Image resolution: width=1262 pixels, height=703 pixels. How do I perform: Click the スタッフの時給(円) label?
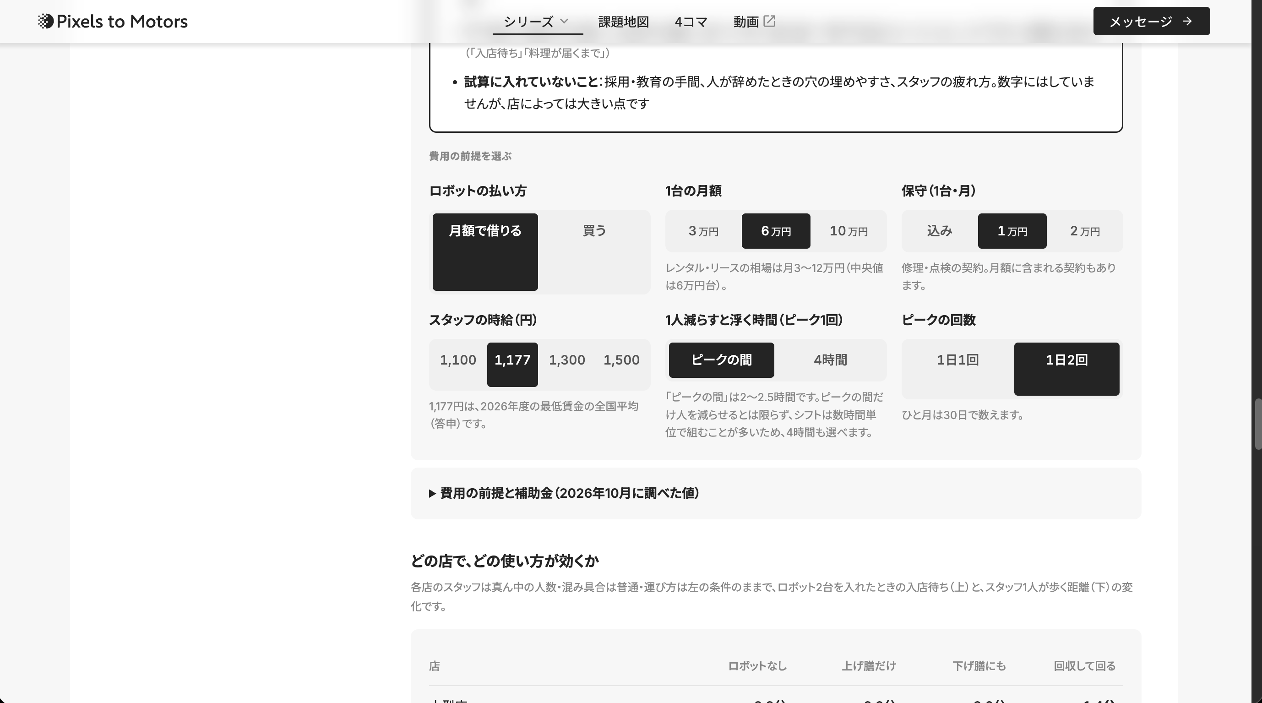[483, 320]
